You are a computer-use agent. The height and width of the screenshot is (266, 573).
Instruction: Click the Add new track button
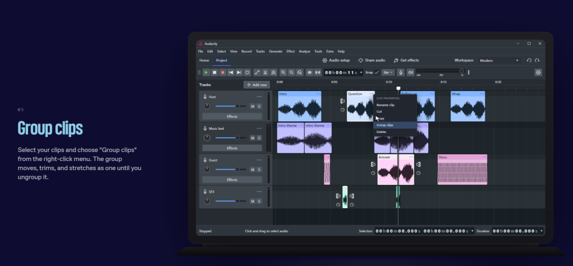[x=257, y=85]
